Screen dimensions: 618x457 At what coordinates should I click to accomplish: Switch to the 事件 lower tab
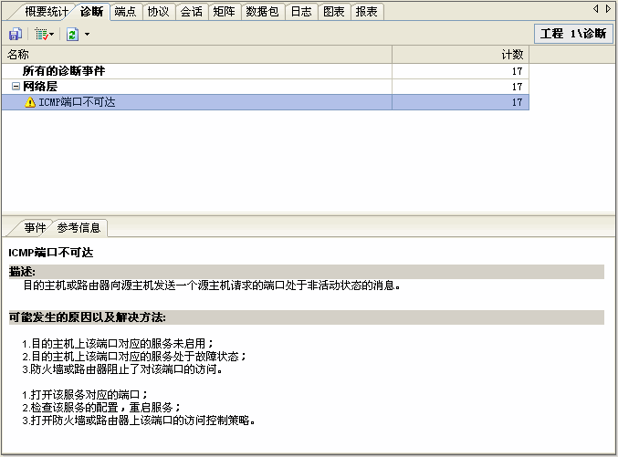click(35, 228)
